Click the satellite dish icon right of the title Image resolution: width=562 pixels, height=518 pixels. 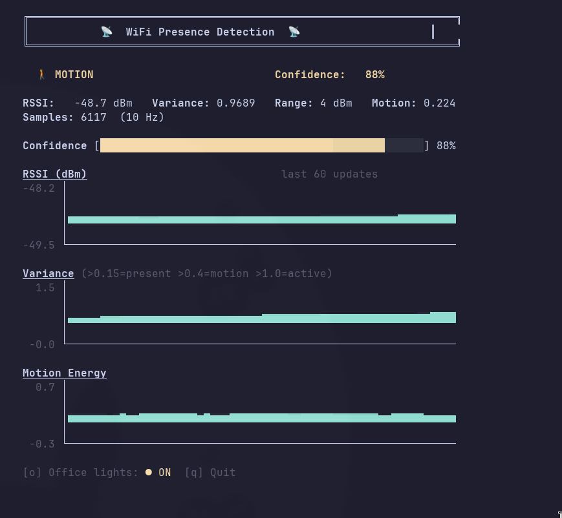(x=294, y=32)
